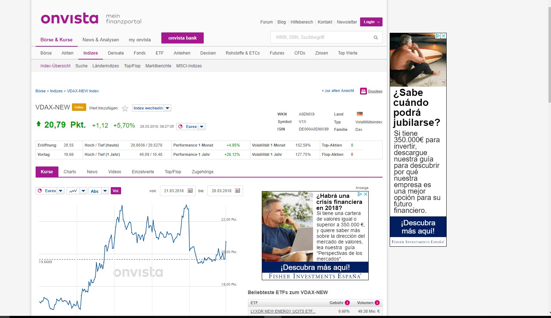551x318 pixels.
Task: Go to the Rohstoffe & ETCs section
Action: (243, 53)
